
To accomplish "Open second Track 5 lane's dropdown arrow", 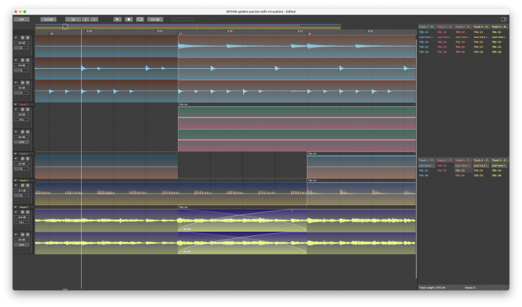I will coord(16,235).
